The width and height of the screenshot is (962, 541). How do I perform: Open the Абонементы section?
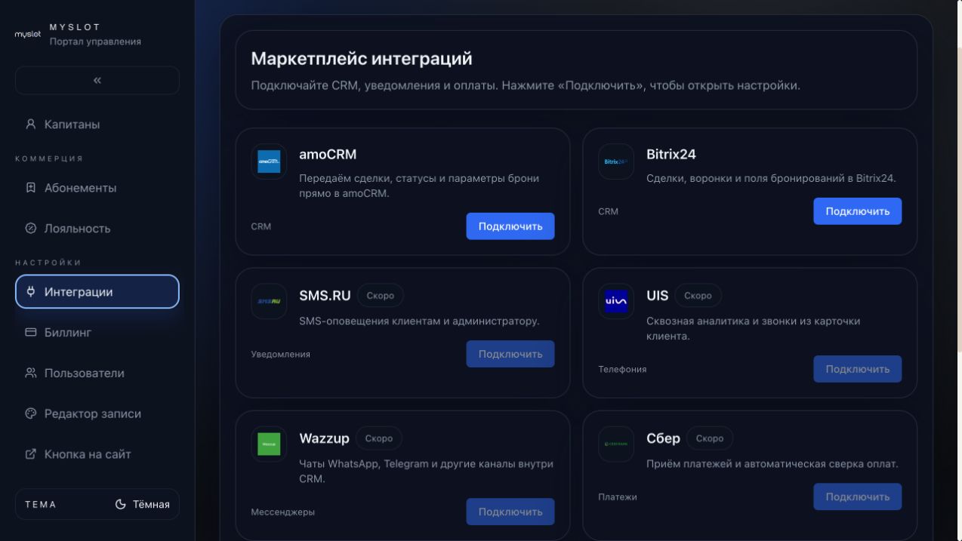[97, 188]
